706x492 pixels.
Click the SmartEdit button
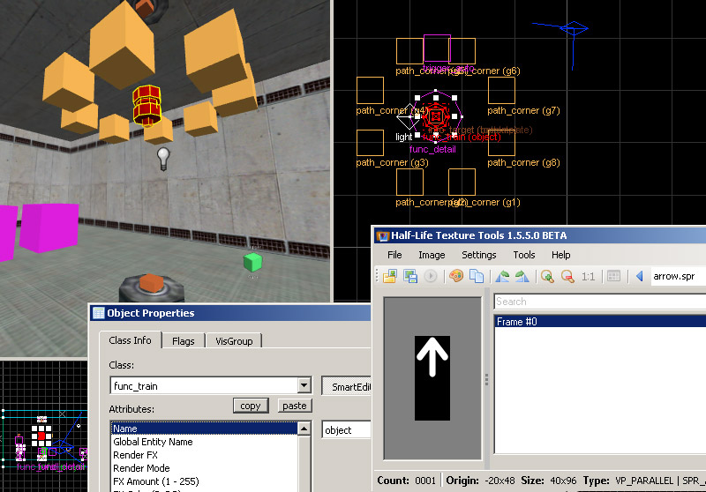[347, 387]
